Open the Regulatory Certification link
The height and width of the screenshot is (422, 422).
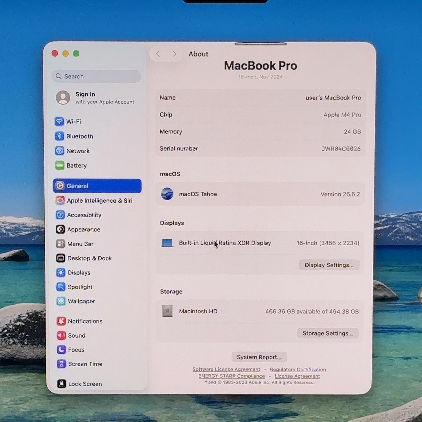tap(298, 369)
